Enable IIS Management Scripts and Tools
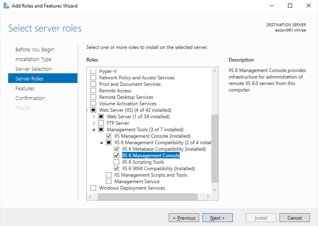 click(x=108, y=175)
